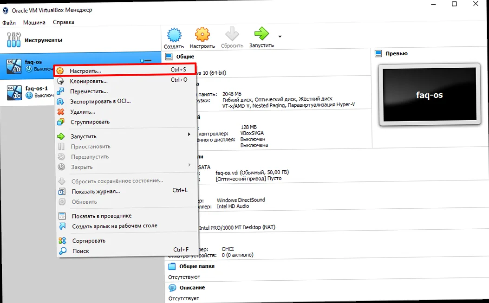
Task: Open toolbar Настроить settings gear
Action: tap(202, 35)
